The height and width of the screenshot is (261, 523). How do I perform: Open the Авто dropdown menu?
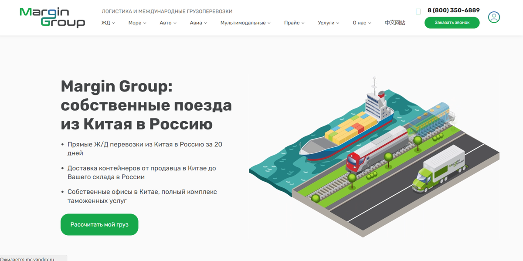[168, 23]
